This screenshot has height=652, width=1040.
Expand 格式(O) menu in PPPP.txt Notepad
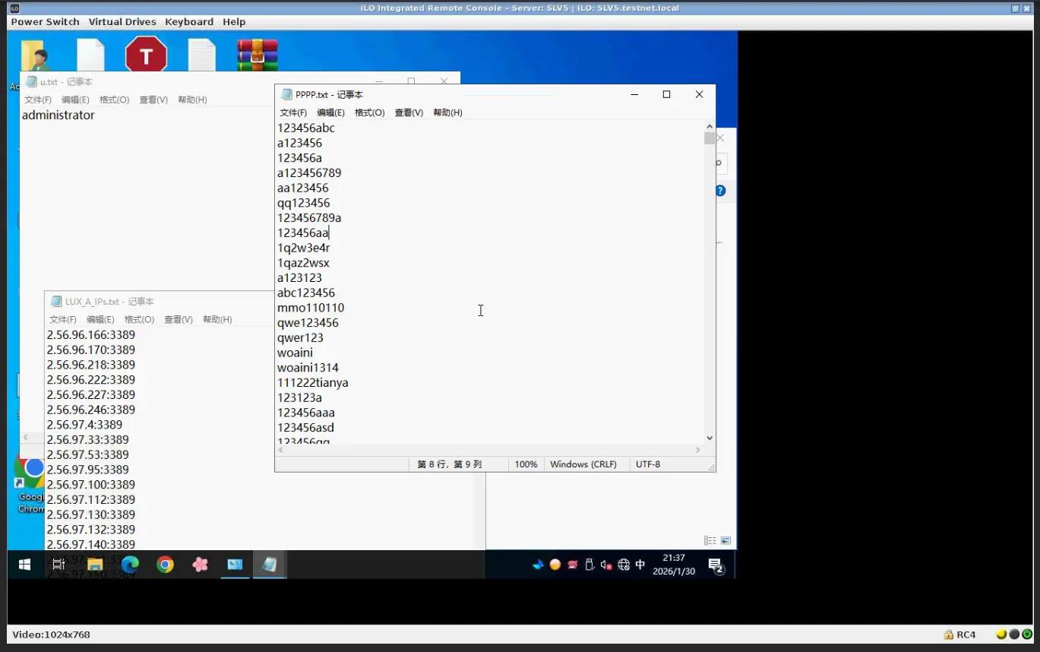click(x=369, y=112)
